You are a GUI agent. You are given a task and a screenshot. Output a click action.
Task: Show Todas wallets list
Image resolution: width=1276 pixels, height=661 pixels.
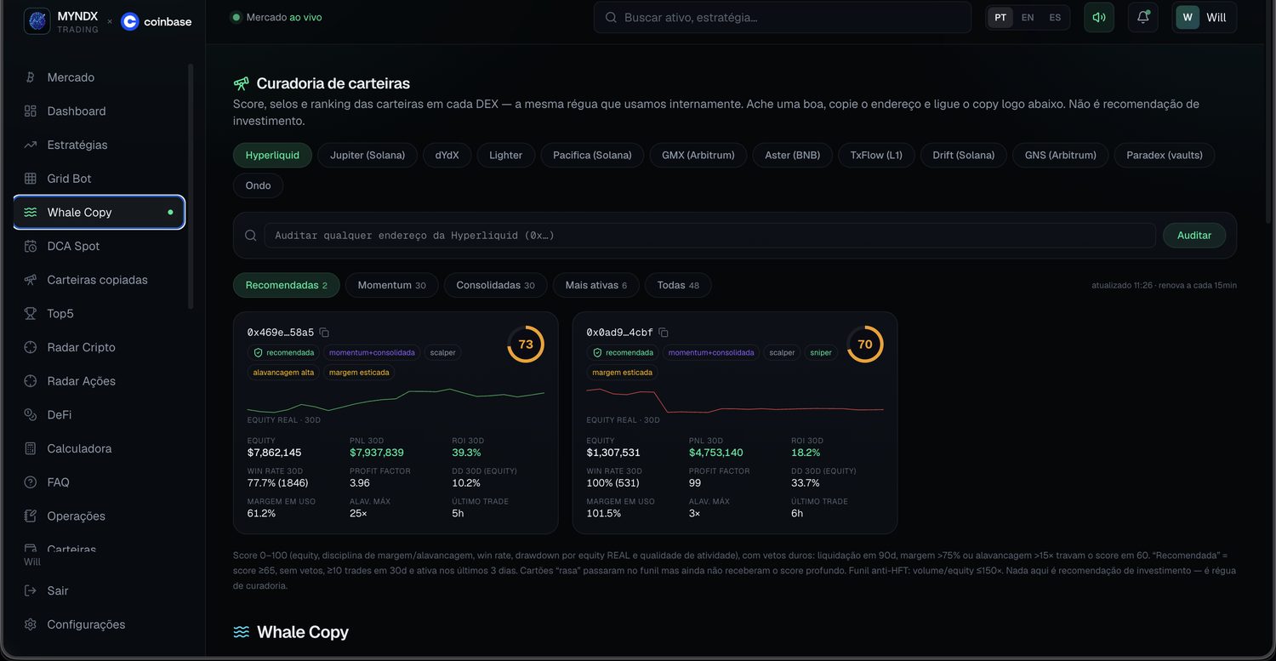678,285
